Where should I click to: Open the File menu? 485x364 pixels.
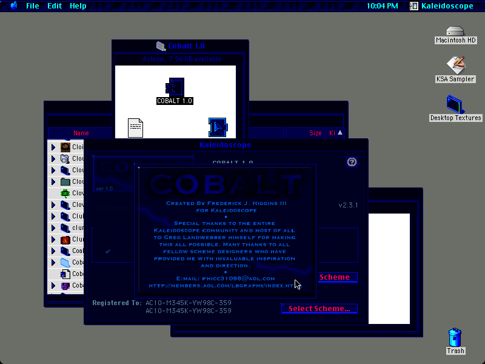(x=33, y=6)
